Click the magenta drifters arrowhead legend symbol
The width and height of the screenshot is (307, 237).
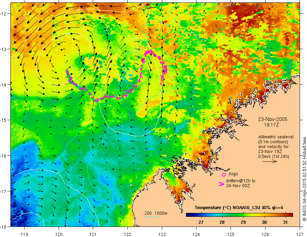coord(221,184)
